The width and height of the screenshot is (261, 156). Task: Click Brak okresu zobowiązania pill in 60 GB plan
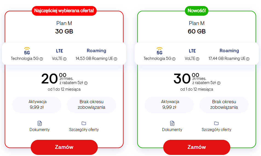(224, 105)
